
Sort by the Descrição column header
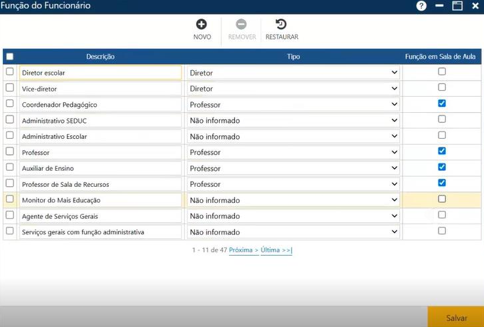(x=100, y=57)
